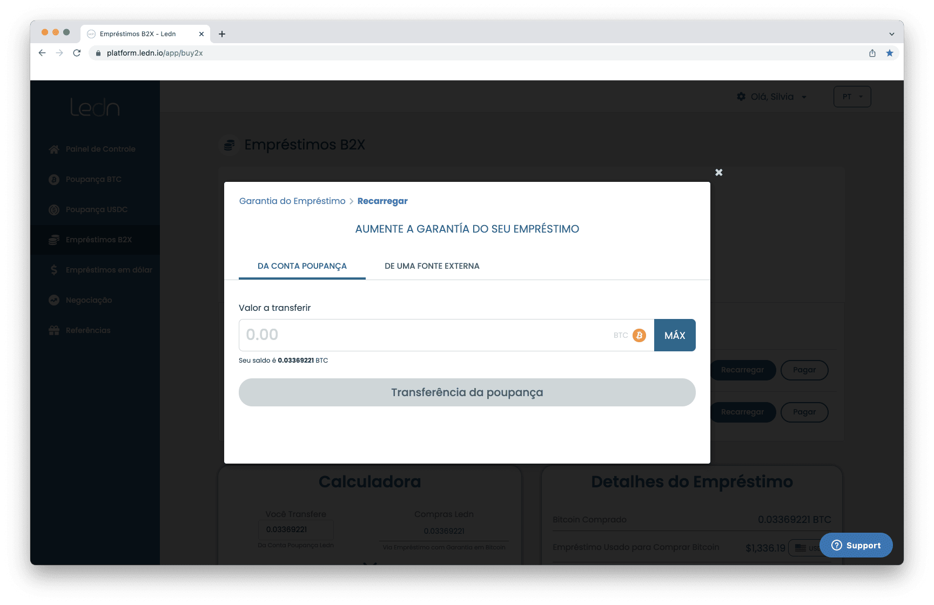Open Empréstimos em dólar in sidebar
The width and height of the screenshot is (934, 605).
point(95,270)
